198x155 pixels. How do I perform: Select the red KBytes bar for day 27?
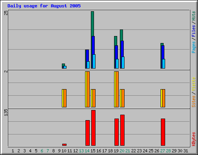tap(163, 132)
